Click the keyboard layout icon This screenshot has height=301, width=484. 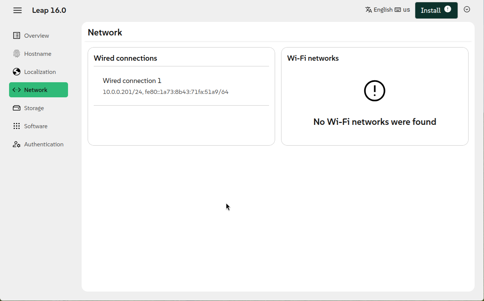[x=397, y=10]
